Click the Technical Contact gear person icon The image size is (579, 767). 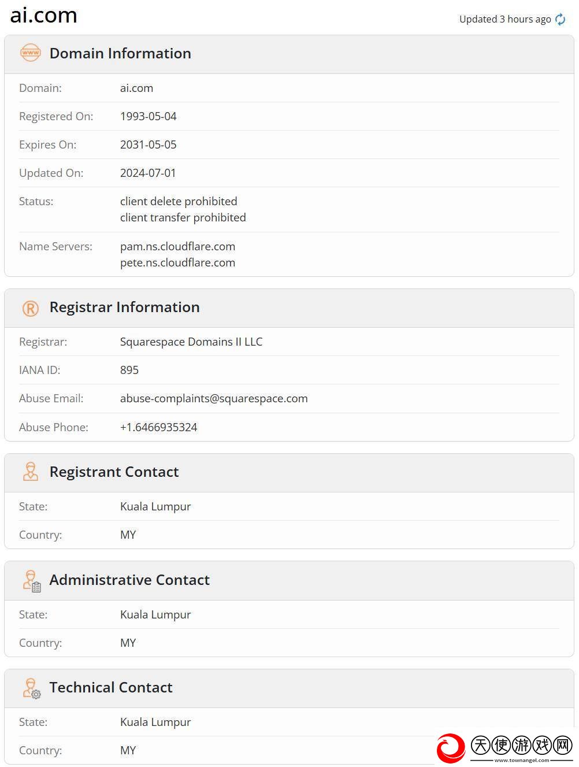32,688
